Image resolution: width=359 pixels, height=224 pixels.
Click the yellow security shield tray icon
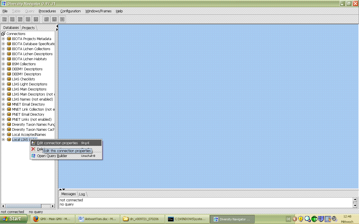(301, 219)
